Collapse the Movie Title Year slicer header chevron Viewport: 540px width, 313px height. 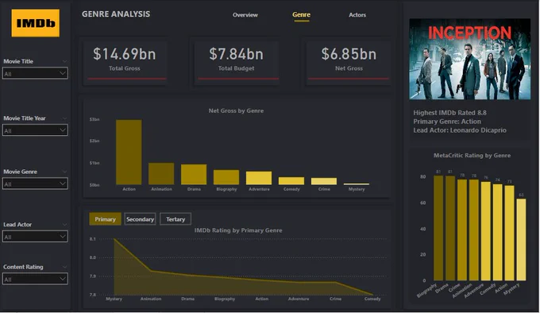[64, 118]
